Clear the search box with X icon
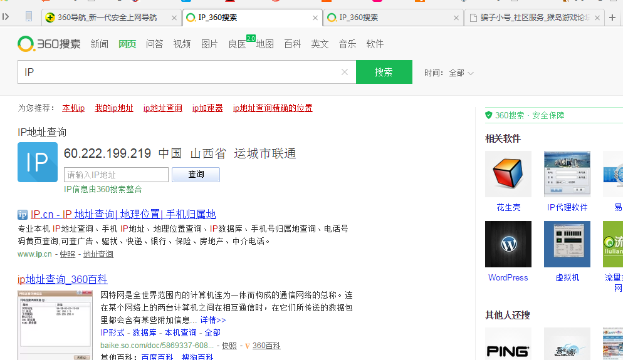Viewport: 623px width, 360px height. (345, 72)
